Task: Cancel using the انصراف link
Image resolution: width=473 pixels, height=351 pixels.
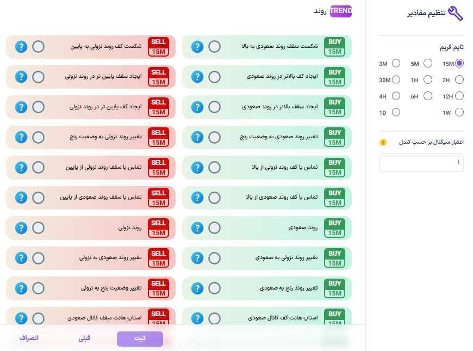Action: pyautogui.click(x=29, y=338)
